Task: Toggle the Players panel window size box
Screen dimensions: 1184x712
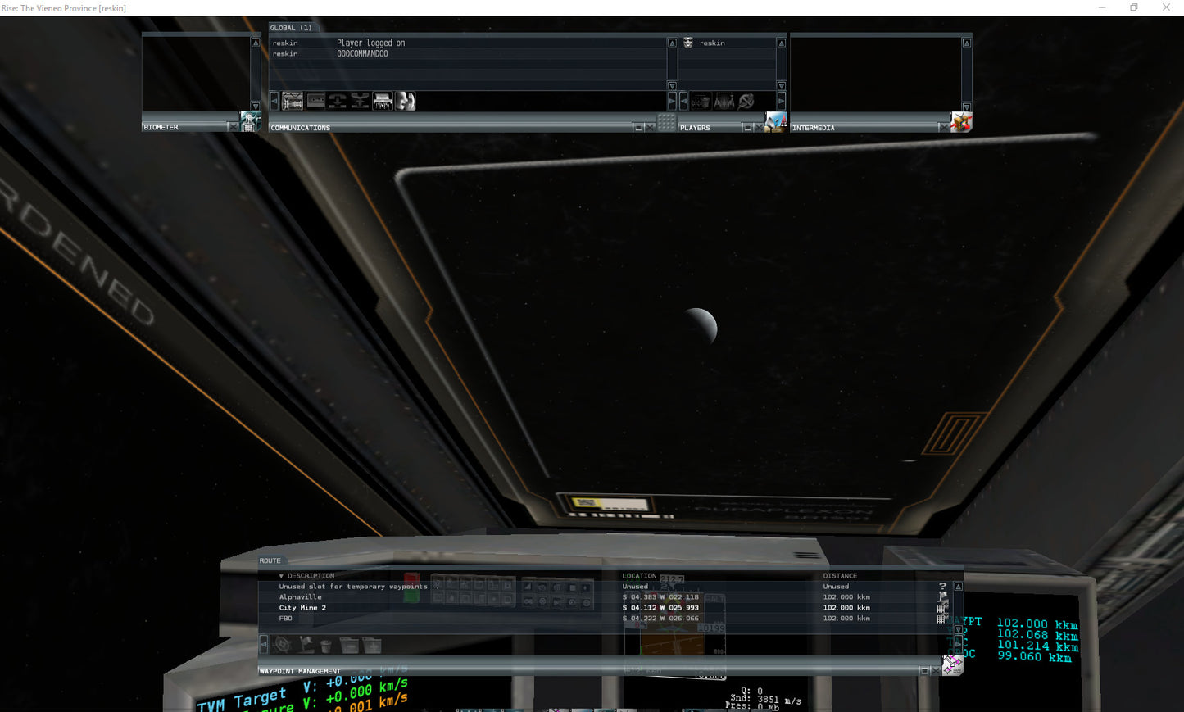Action: click(x=746, y=128)
